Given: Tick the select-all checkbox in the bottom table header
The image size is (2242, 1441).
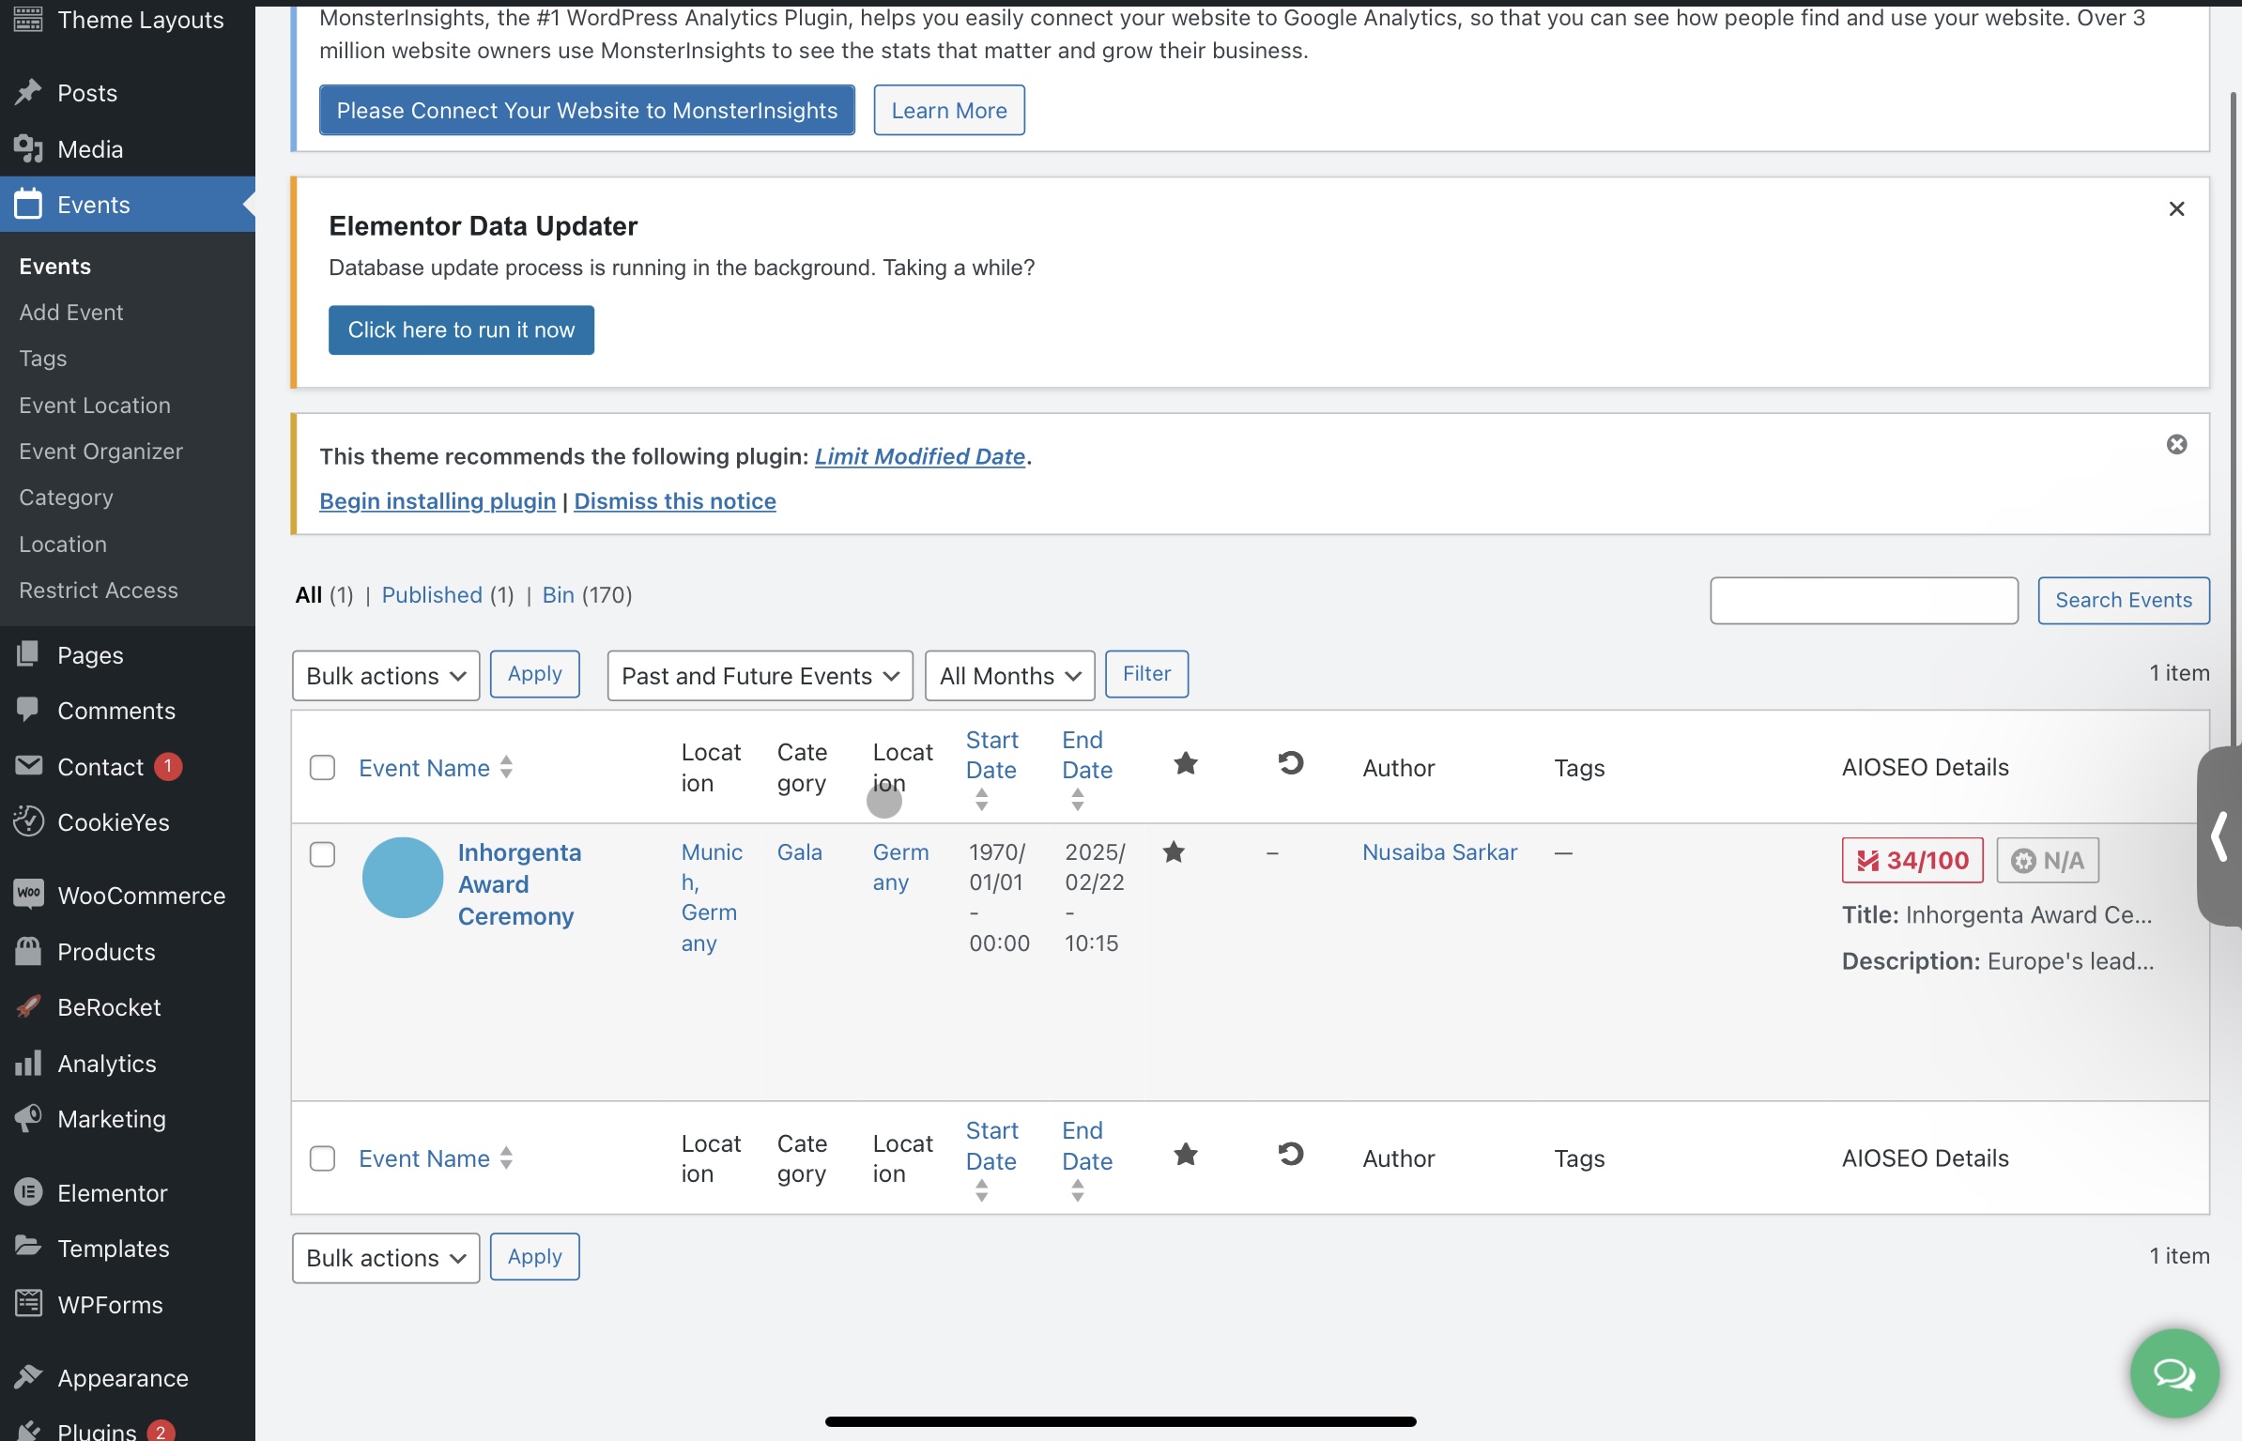Looking at the screenshot, I should pyautogui.click(x=322, y=1158).
